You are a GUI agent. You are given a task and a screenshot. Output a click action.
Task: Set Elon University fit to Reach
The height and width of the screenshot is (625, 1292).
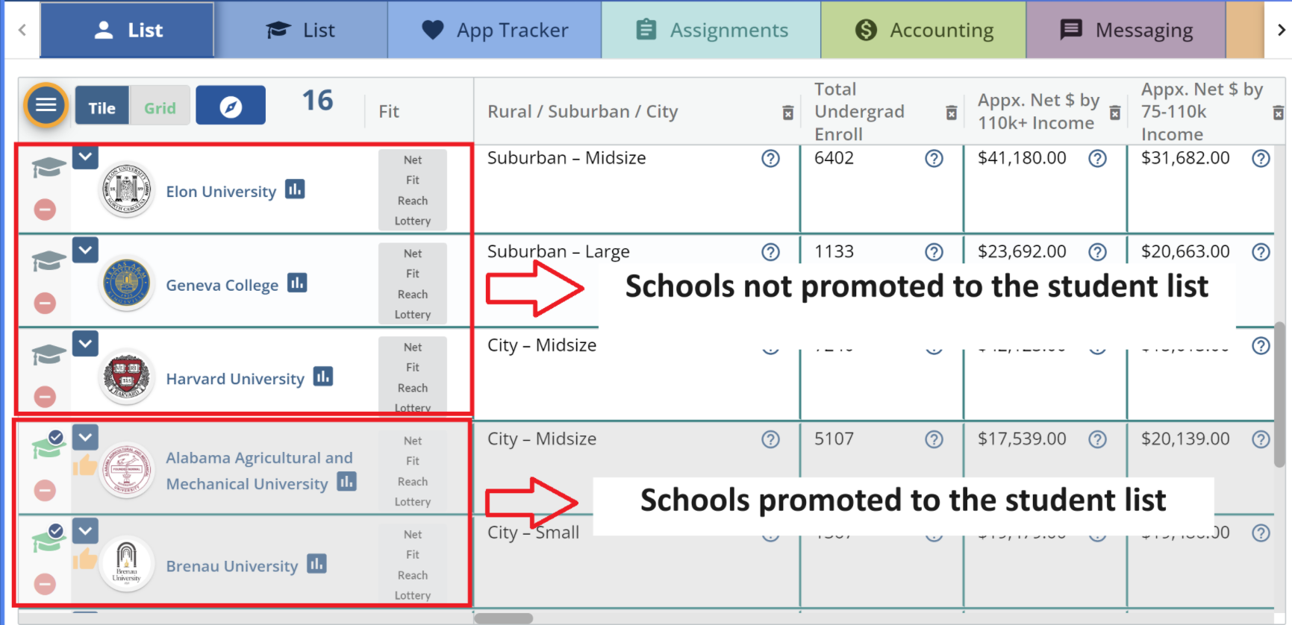click(413, 201)
